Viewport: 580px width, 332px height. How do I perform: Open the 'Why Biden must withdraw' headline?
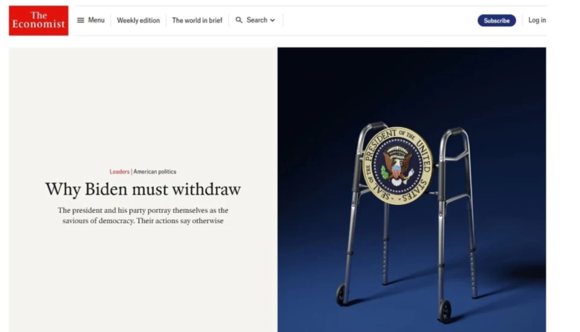click(x=143, y=189)
